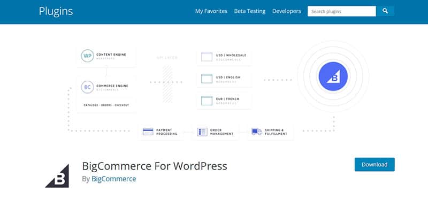Click the WP circle icon
The height and width of the screenshot is (207, 428).
click(x=87, y=56)
